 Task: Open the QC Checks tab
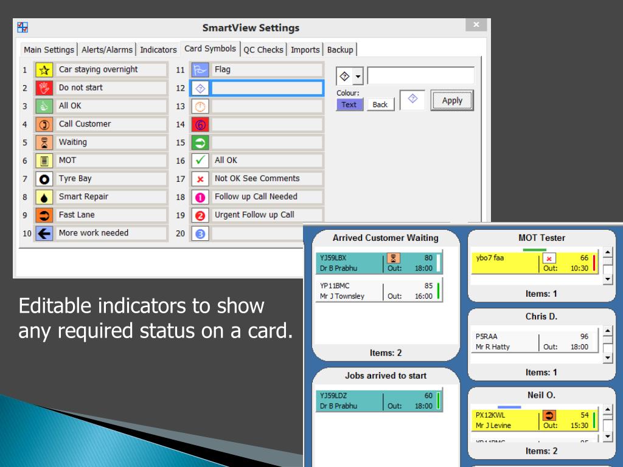click(x=263, y=50)
